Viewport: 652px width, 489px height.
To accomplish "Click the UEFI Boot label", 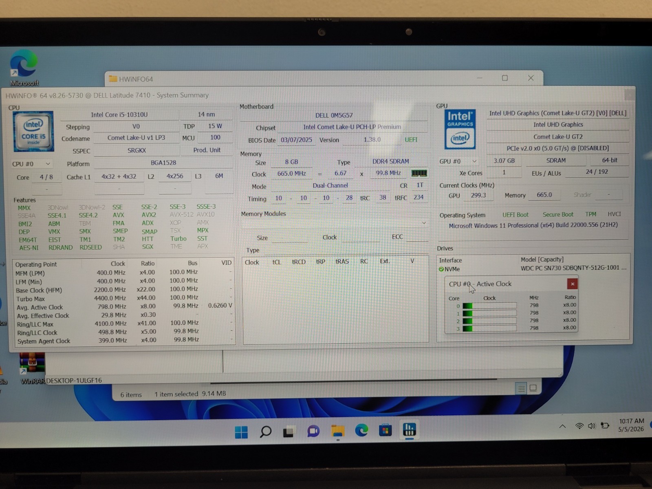I will (515, 215).
